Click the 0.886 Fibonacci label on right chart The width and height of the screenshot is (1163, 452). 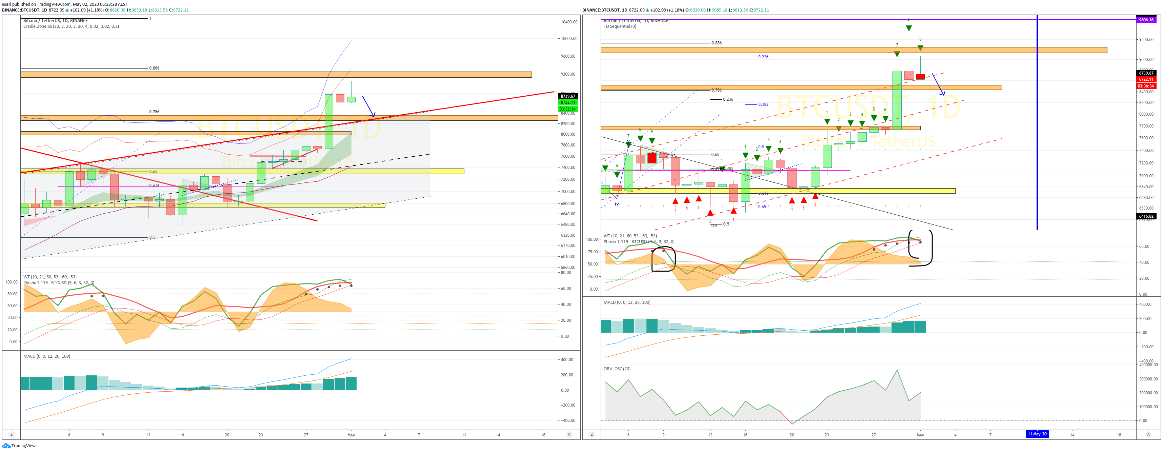click(717, 43)
